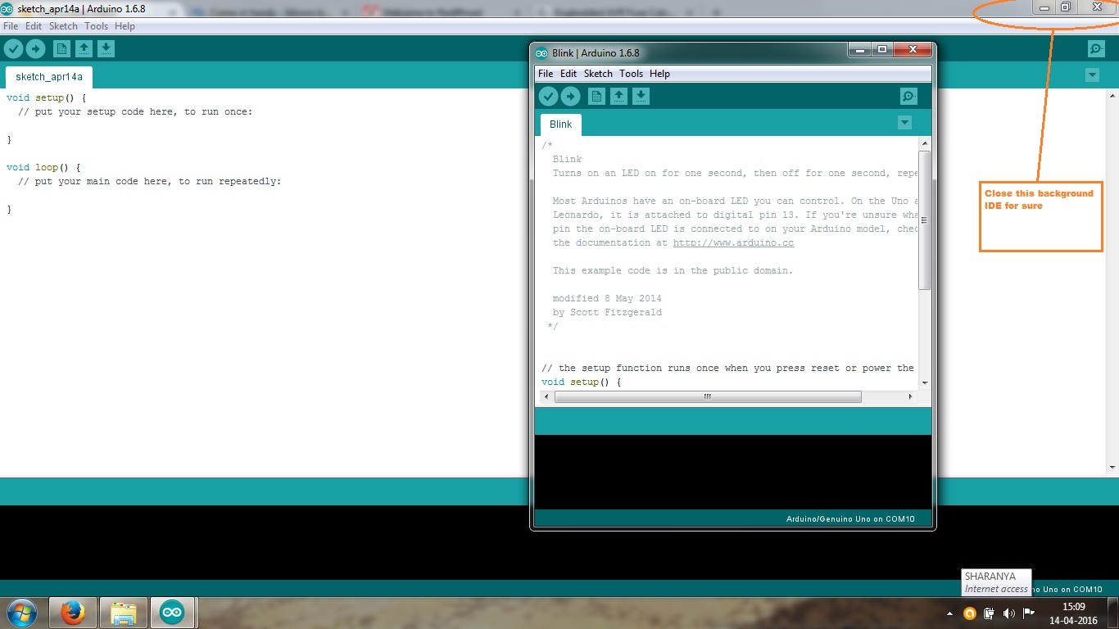Open File menu in sketch_apr14a window
This screenshot has width=1119, height=629.
pos(11,26)
